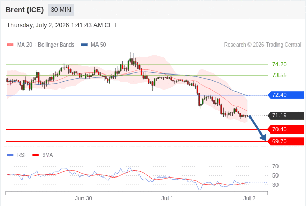This screenshot has height=207, width=306.
Task: Toggle the MA 50 legend entry
Action: click(93, 45)
